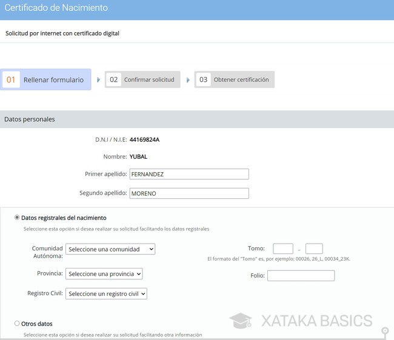394x340 pixels.
Task: Click the 'Folio:' label
Action: pyautogui.click(x=258, y=275)
